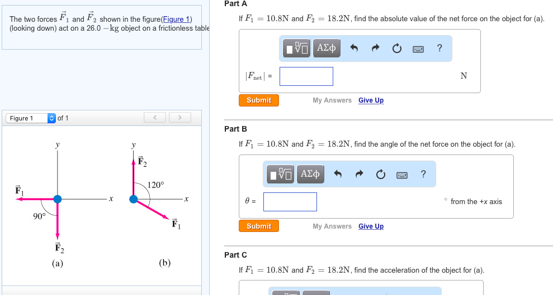Image resolution: width=553 pixels, height=295 pixels.
Task: Click the Part A heading
Action: coord(235,3)
